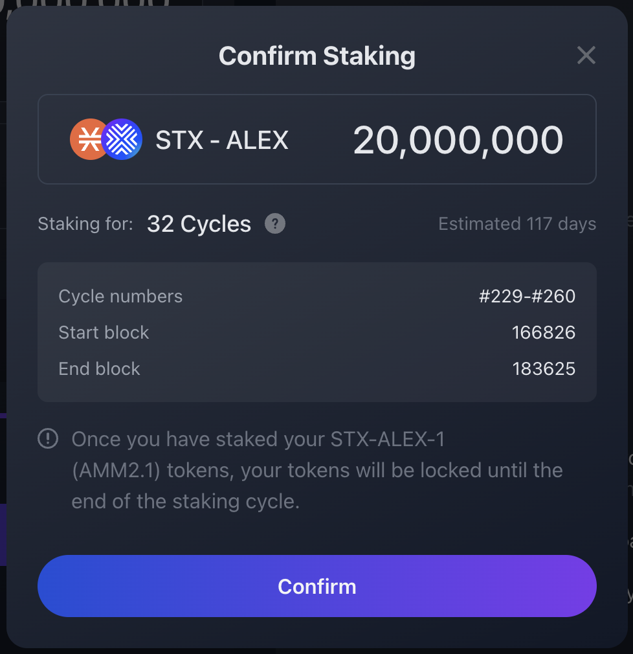Click the locked tokens warning message
The height and width of the screenshot is (654, 633).
(317, 470)
